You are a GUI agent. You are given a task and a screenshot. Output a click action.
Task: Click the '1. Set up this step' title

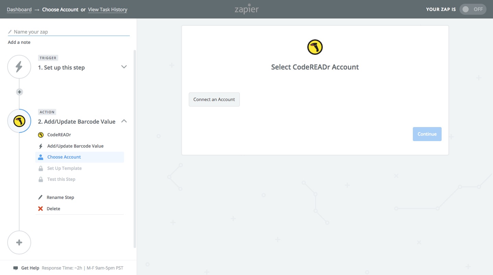pyautogui.click(x=61, y=67)
